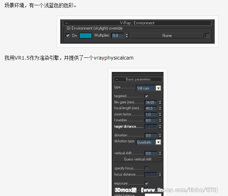This screenshot has height=196, width=228.
Task: Click the vertical shift 0.0 field
Action: coord(151,153)
